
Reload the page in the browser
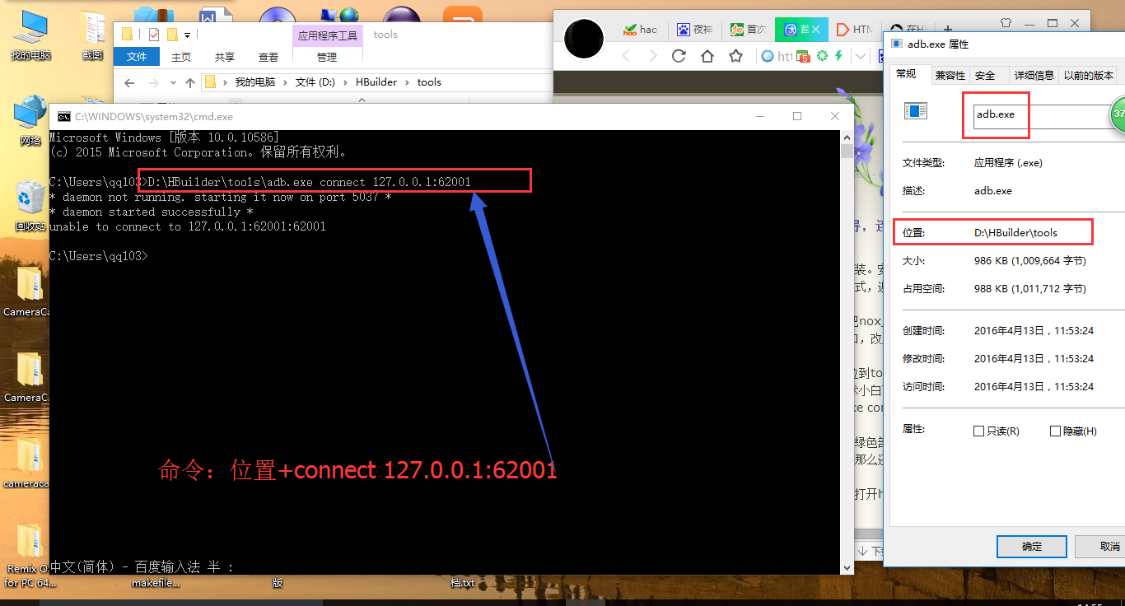(x=679, y=56)
